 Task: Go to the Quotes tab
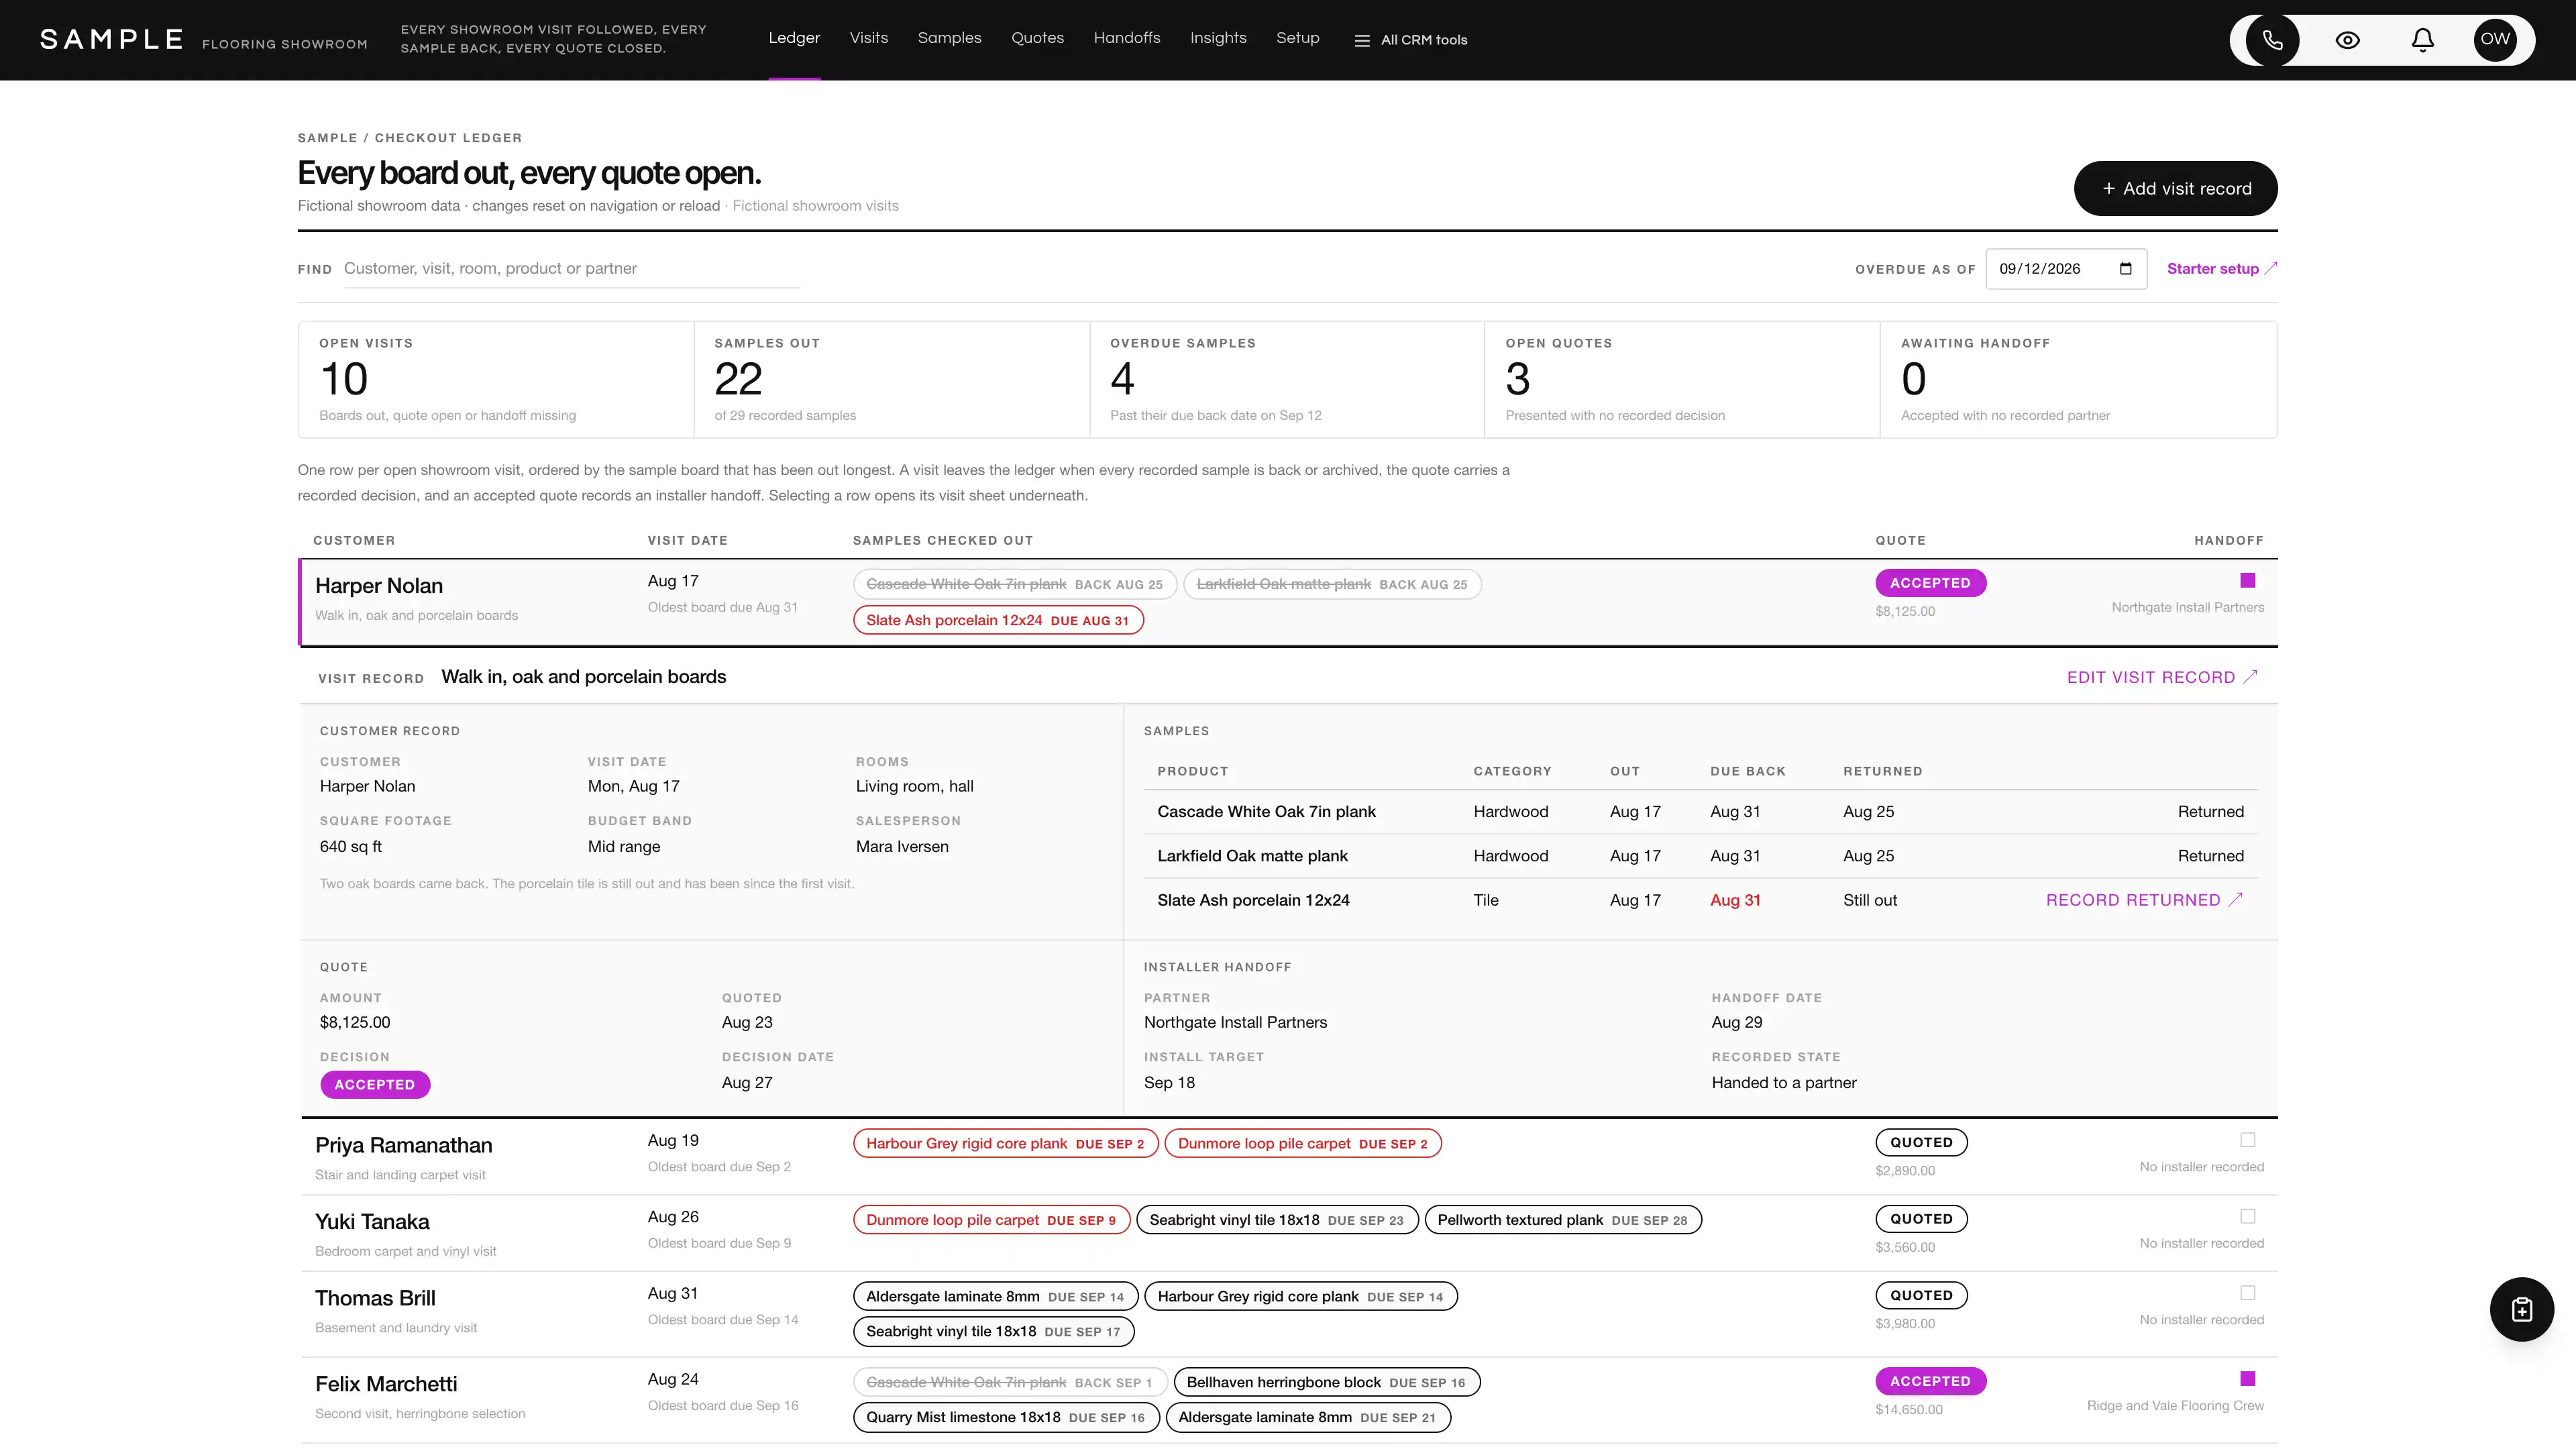click(1037, 38)
